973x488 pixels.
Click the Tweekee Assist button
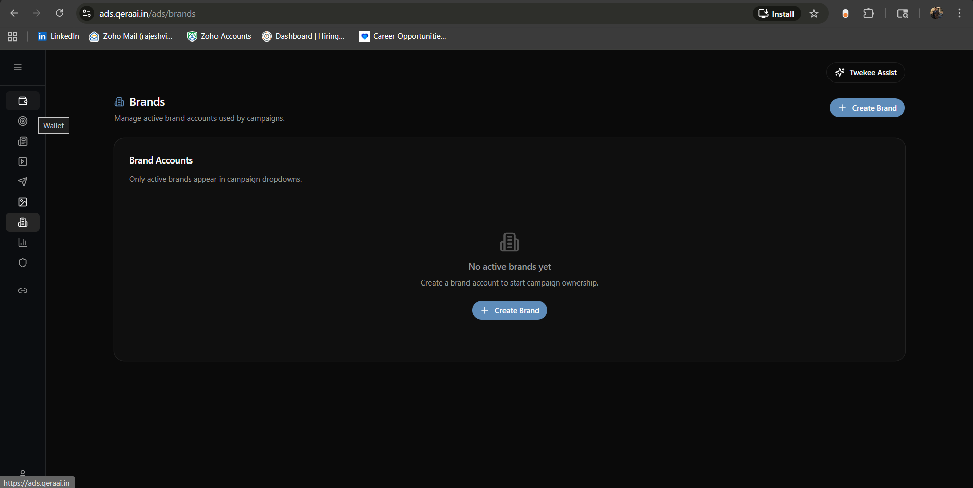pos(866,72)
